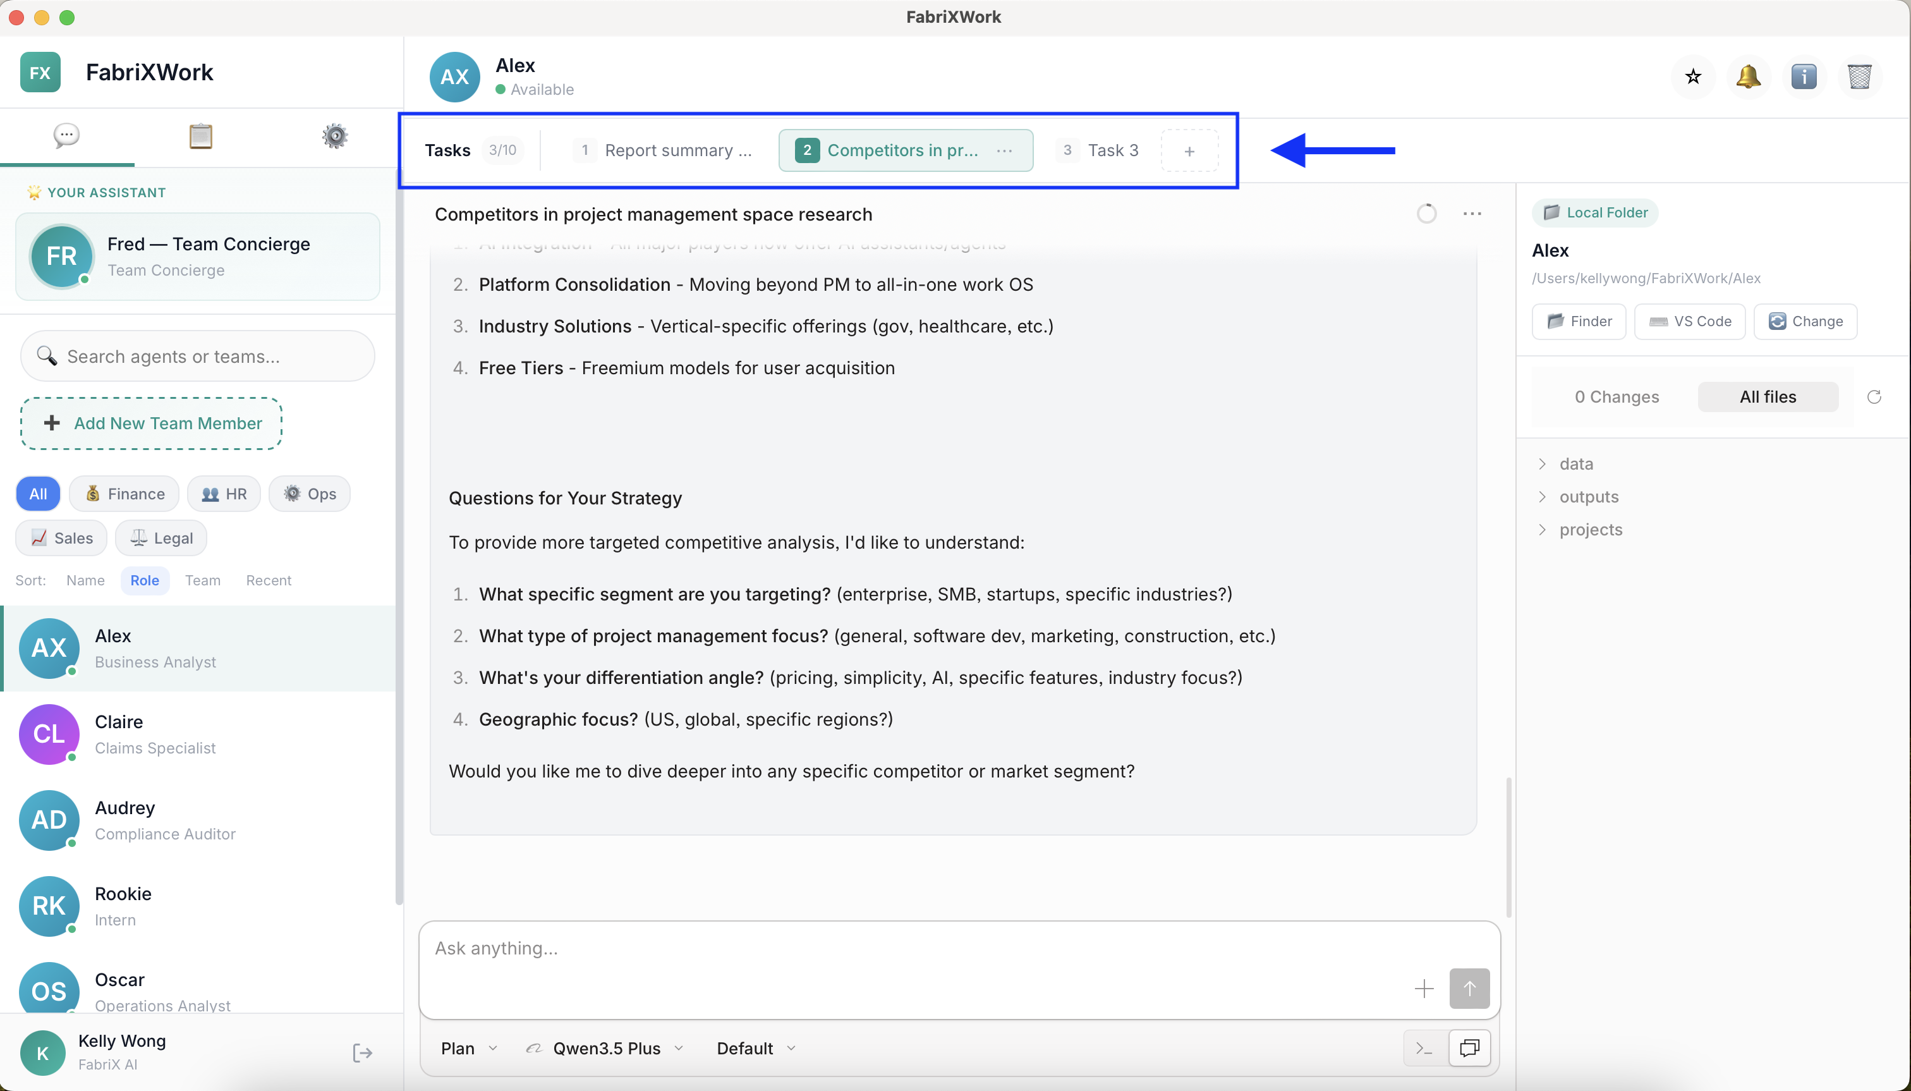Screen dimensions: 1911x1091
Task: Click the trash icon in the header
Action: click(x=1859, y=76)
